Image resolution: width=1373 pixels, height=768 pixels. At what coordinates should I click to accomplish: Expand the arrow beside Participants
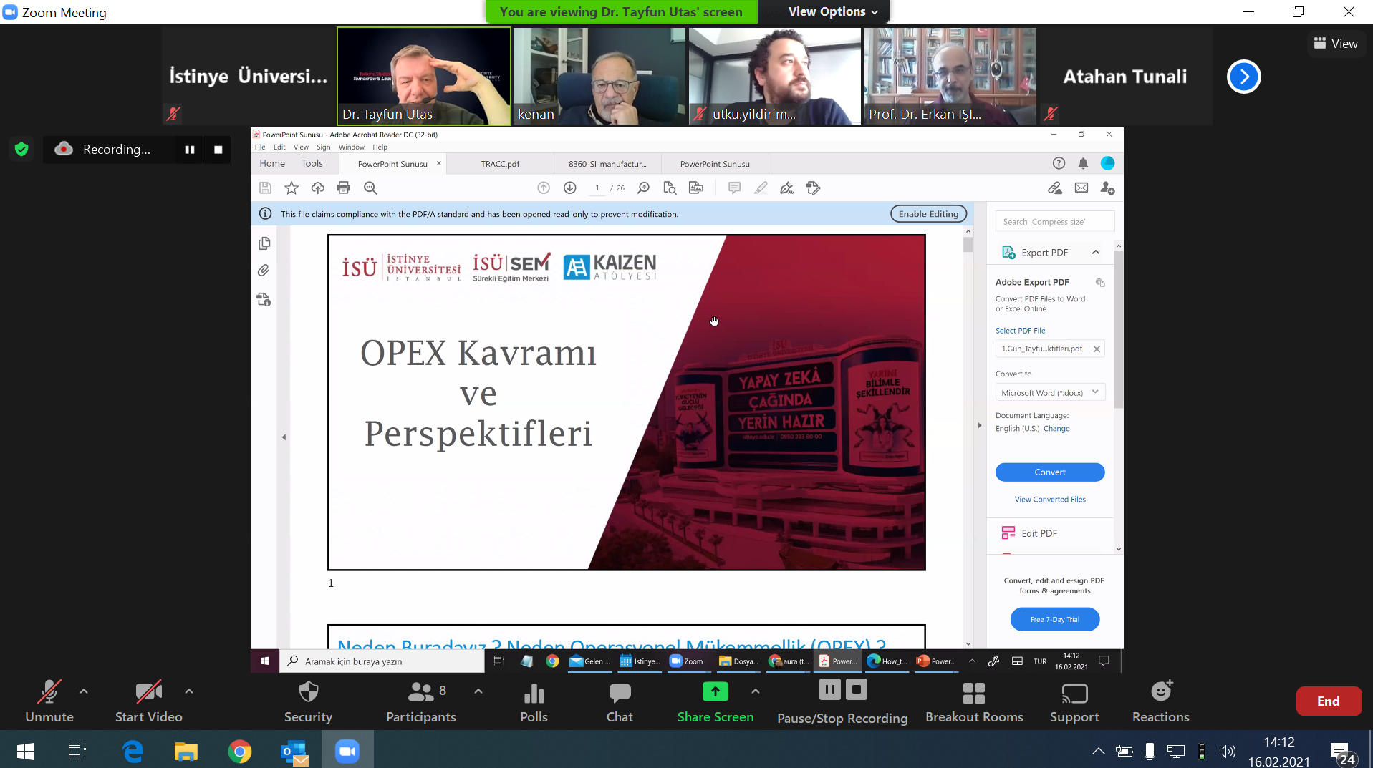coord(478,691)
